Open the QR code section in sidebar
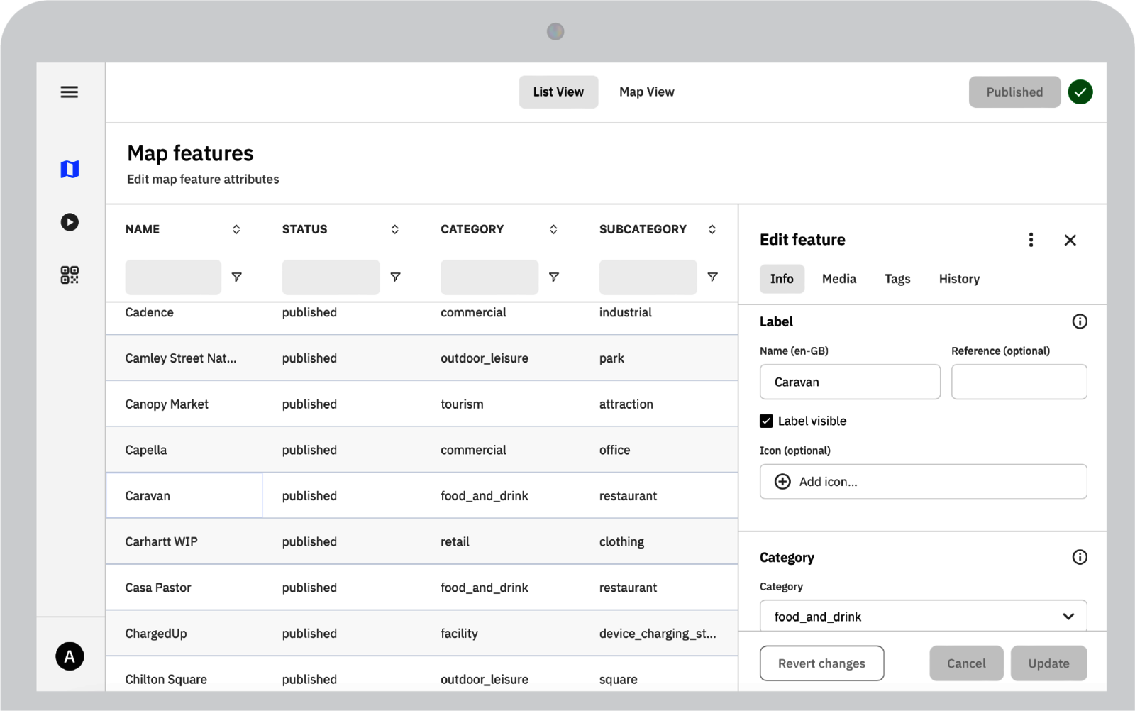The image size is (1135, 711). 70,275
